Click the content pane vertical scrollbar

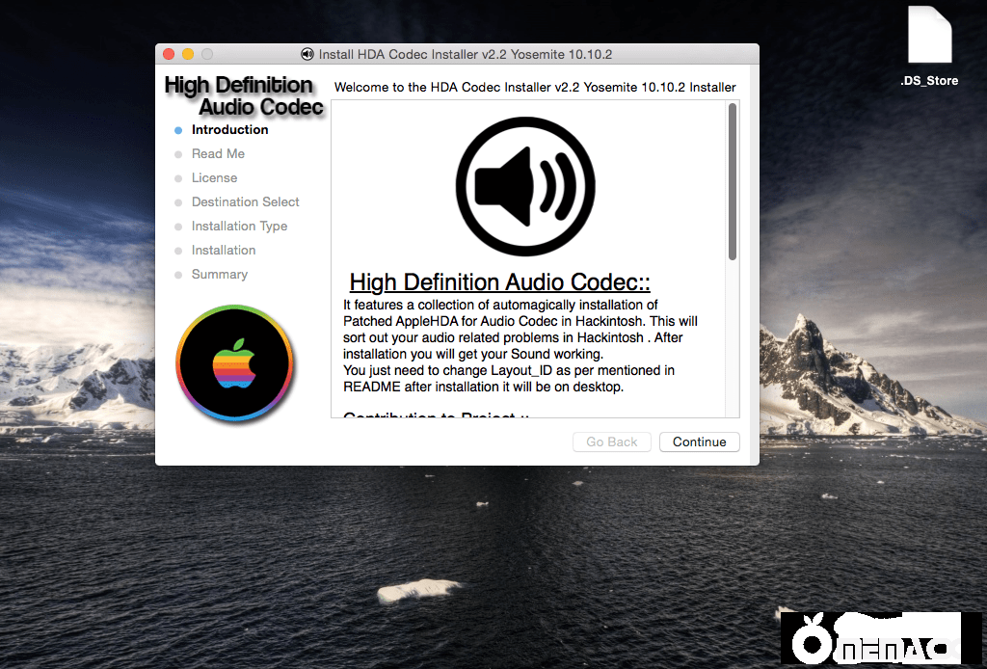733,181
